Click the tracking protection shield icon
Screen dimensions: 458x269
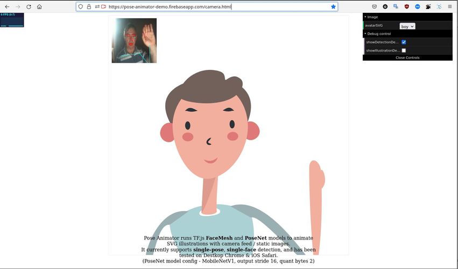pos(81,6)
